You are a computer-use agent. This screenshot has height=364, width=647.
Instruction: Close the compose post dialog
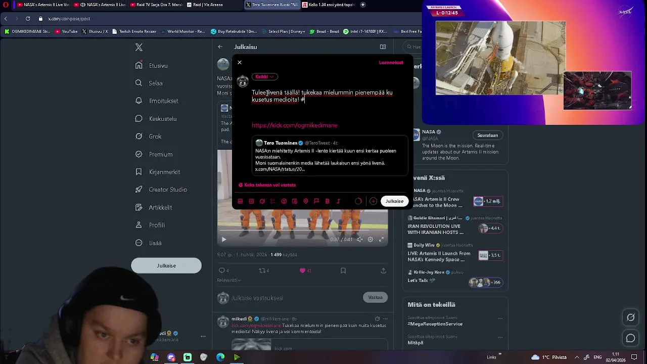pos(240,63)
